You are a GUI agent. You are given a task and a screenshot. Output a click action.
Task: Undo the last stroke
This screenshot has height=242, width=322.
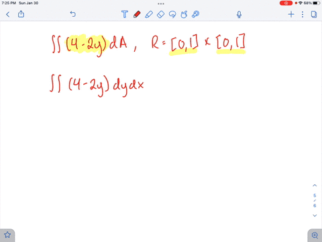(73, 14)
